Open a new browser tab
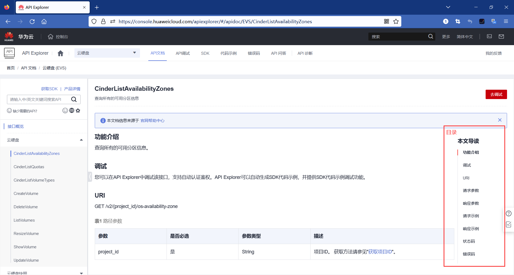514x275 pixels. 97,7
